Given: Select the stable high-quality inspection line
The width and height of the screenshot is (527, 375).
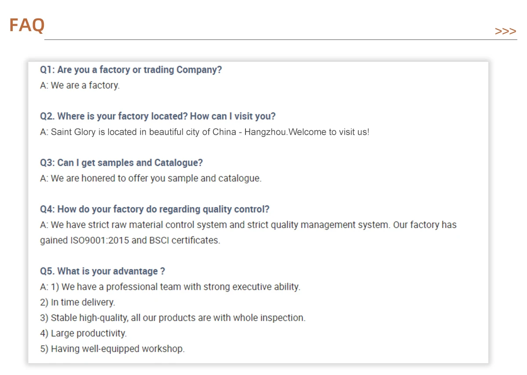Looking at the screenshot, I should [x=173, y=318].
